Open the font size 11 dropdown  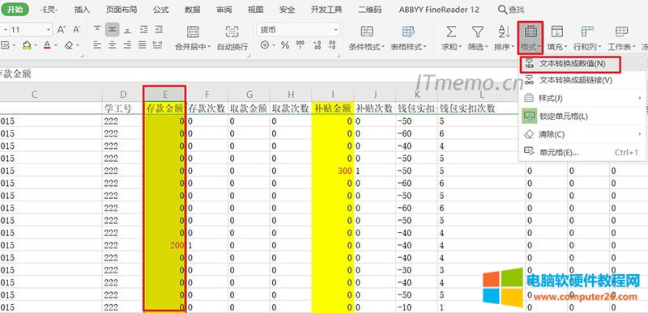click(49, 30)
